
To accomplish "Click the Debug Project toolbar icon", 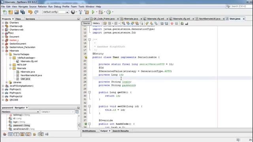I will 101,12.
